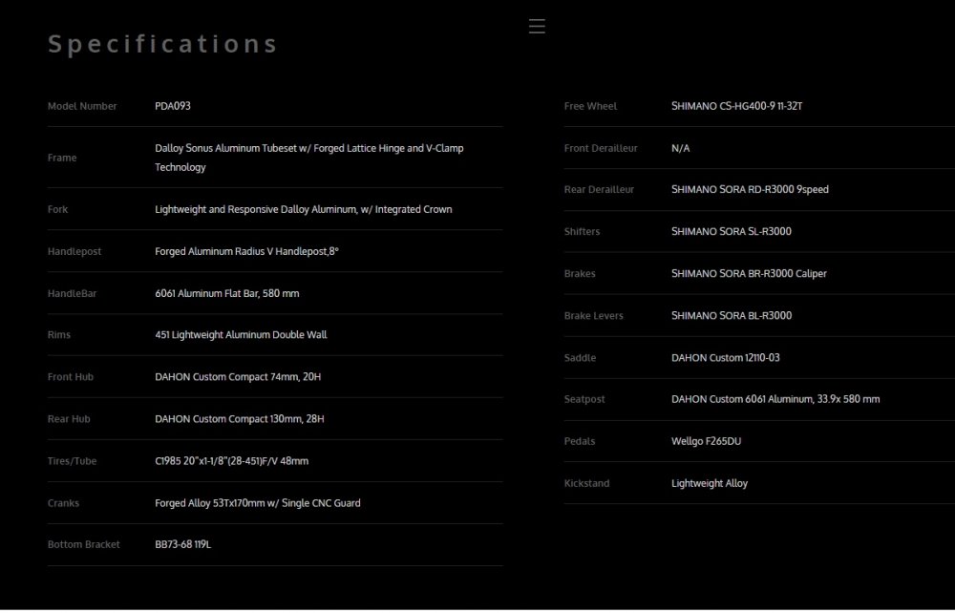Select 451 Lightweight Aluminum Double Wall
The image size is (955, 613).
pos(241,335)
